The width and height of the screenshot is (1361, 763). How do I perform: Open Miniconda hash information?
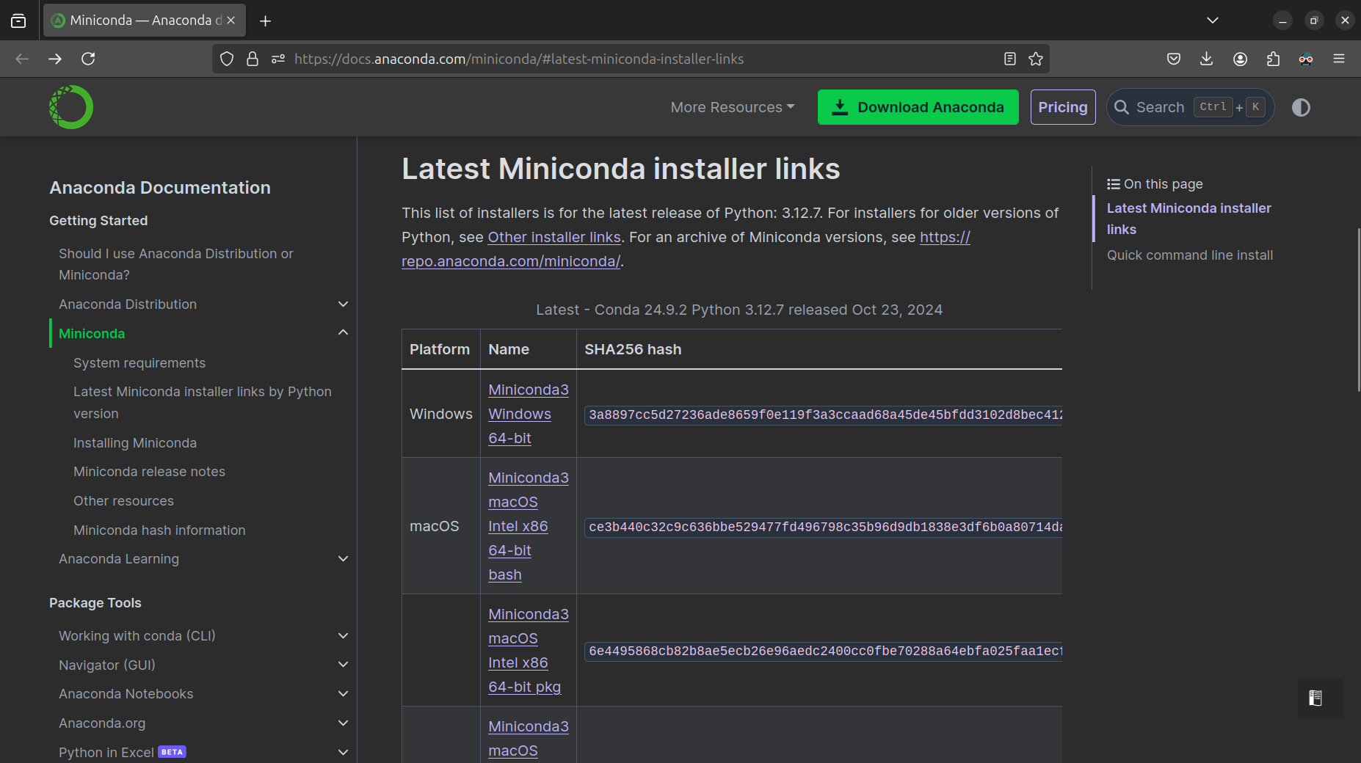click(159, 530)
